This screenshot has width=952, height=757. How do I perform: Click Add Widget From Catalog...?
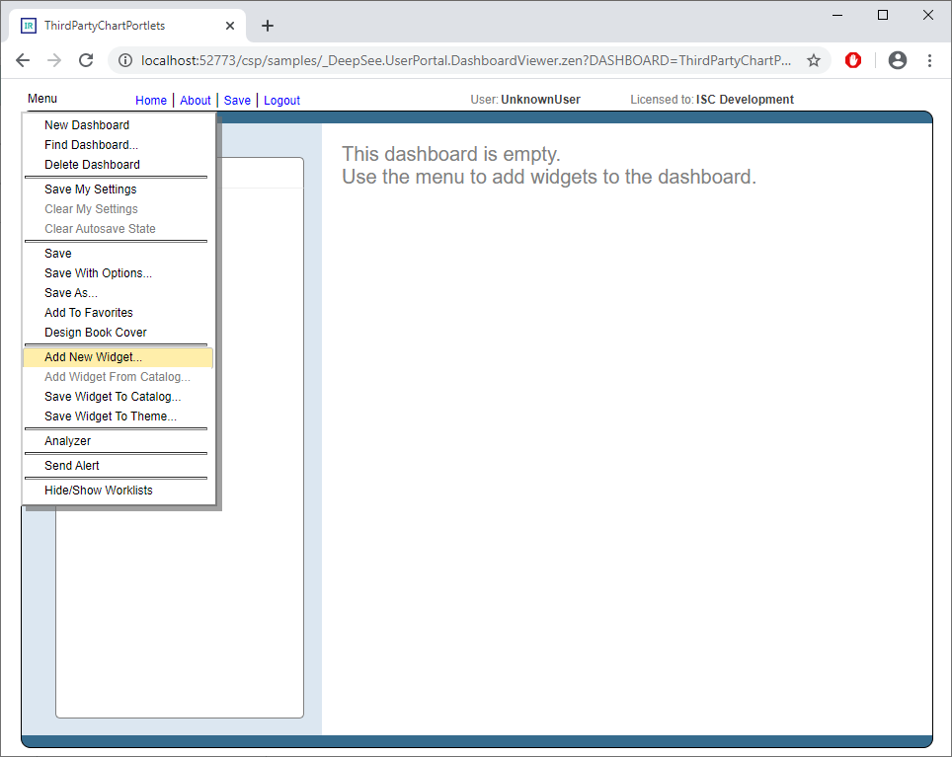119,377
